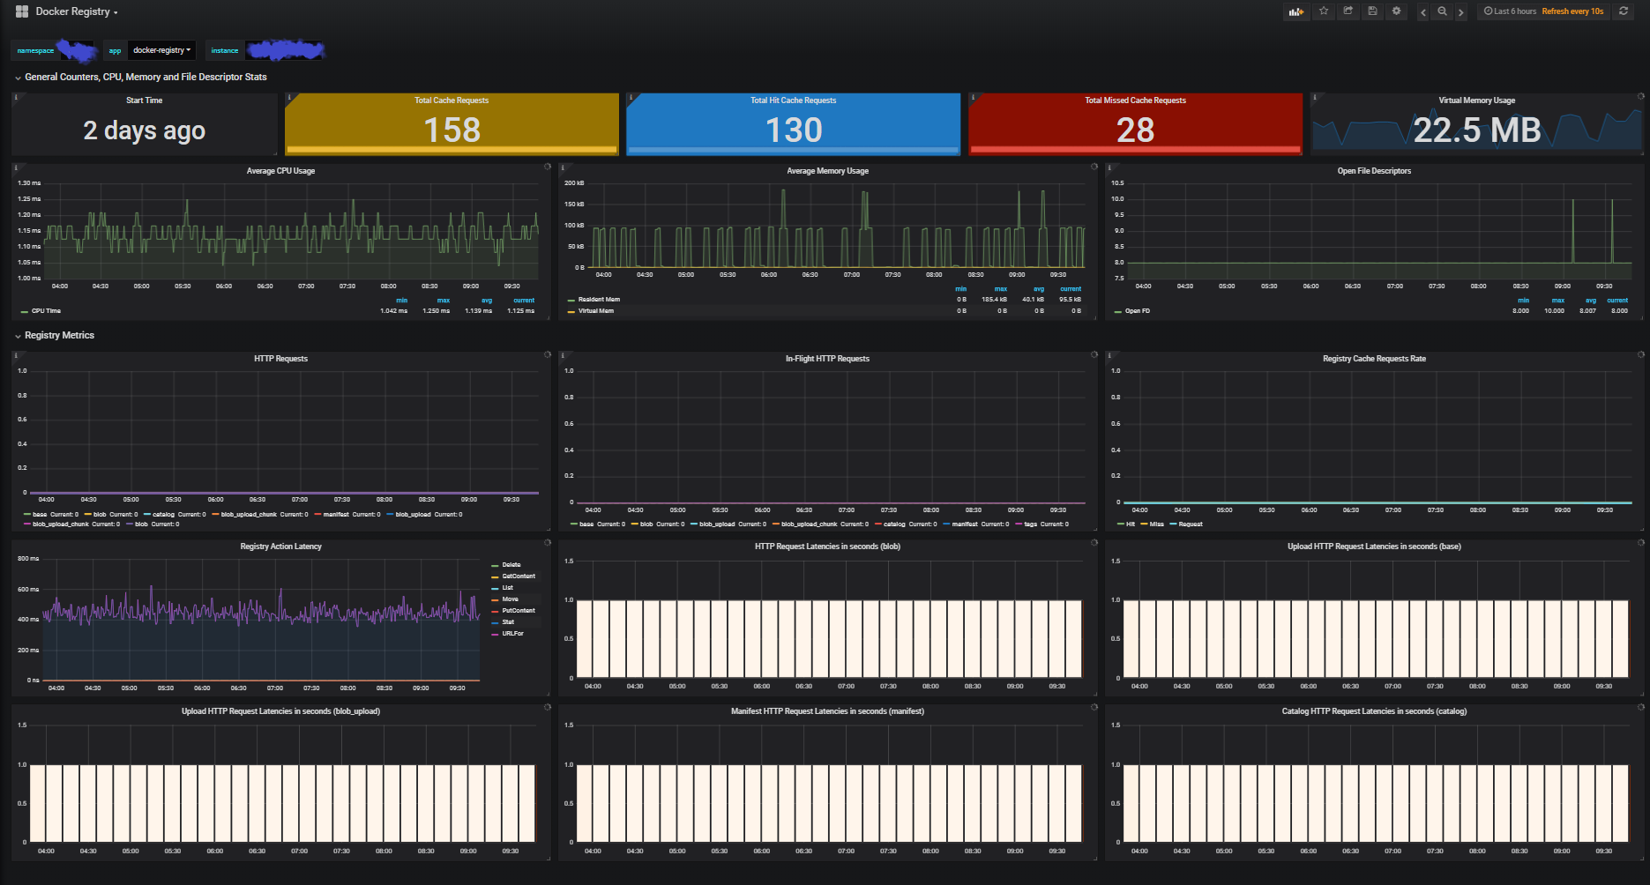Open the HTTP Requests panel menu
Image resolution: width=1650 pixels, height=885 pixels.
(x=280, y=359)
